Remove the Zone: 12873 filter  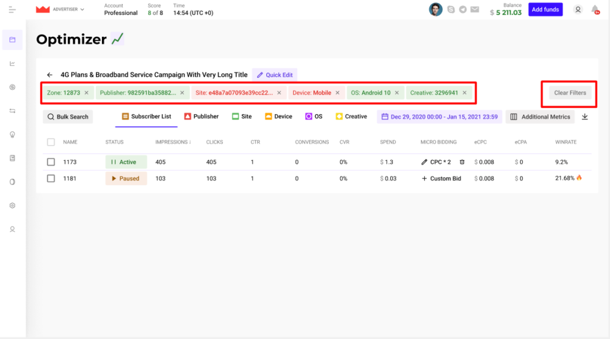point(86,93)
